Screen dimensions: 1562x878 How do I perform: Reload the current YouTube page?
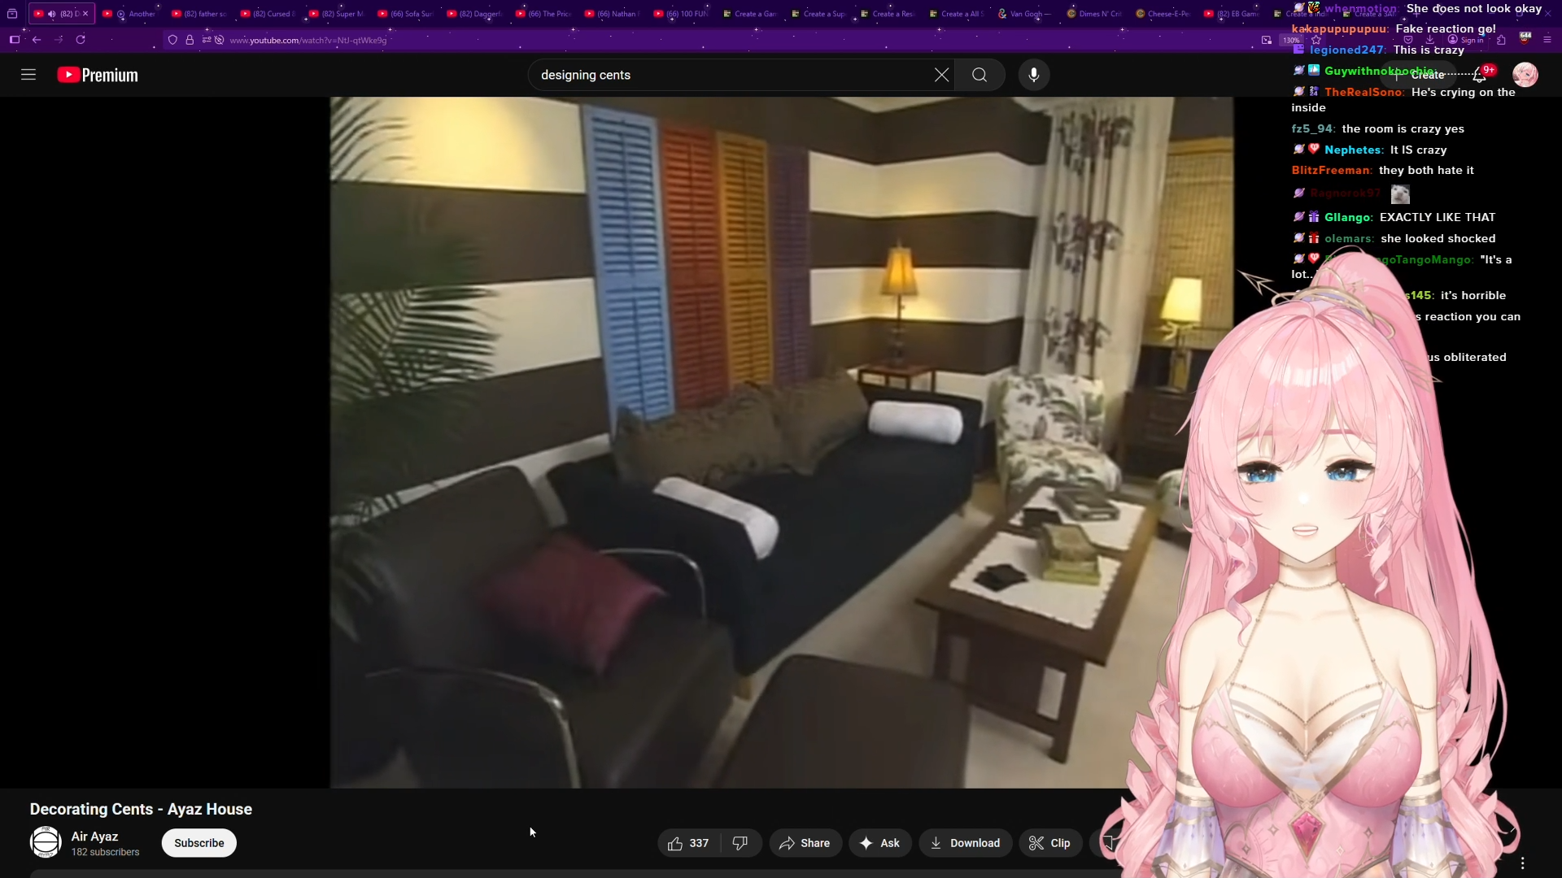(x=81, y=40)
